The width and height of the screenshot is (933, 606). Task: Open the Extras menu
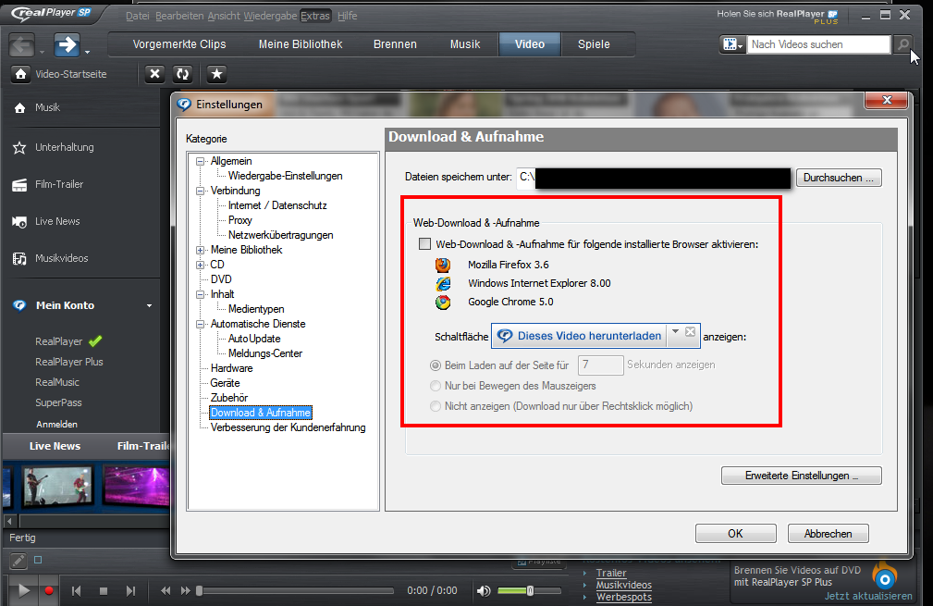(314, 16)
